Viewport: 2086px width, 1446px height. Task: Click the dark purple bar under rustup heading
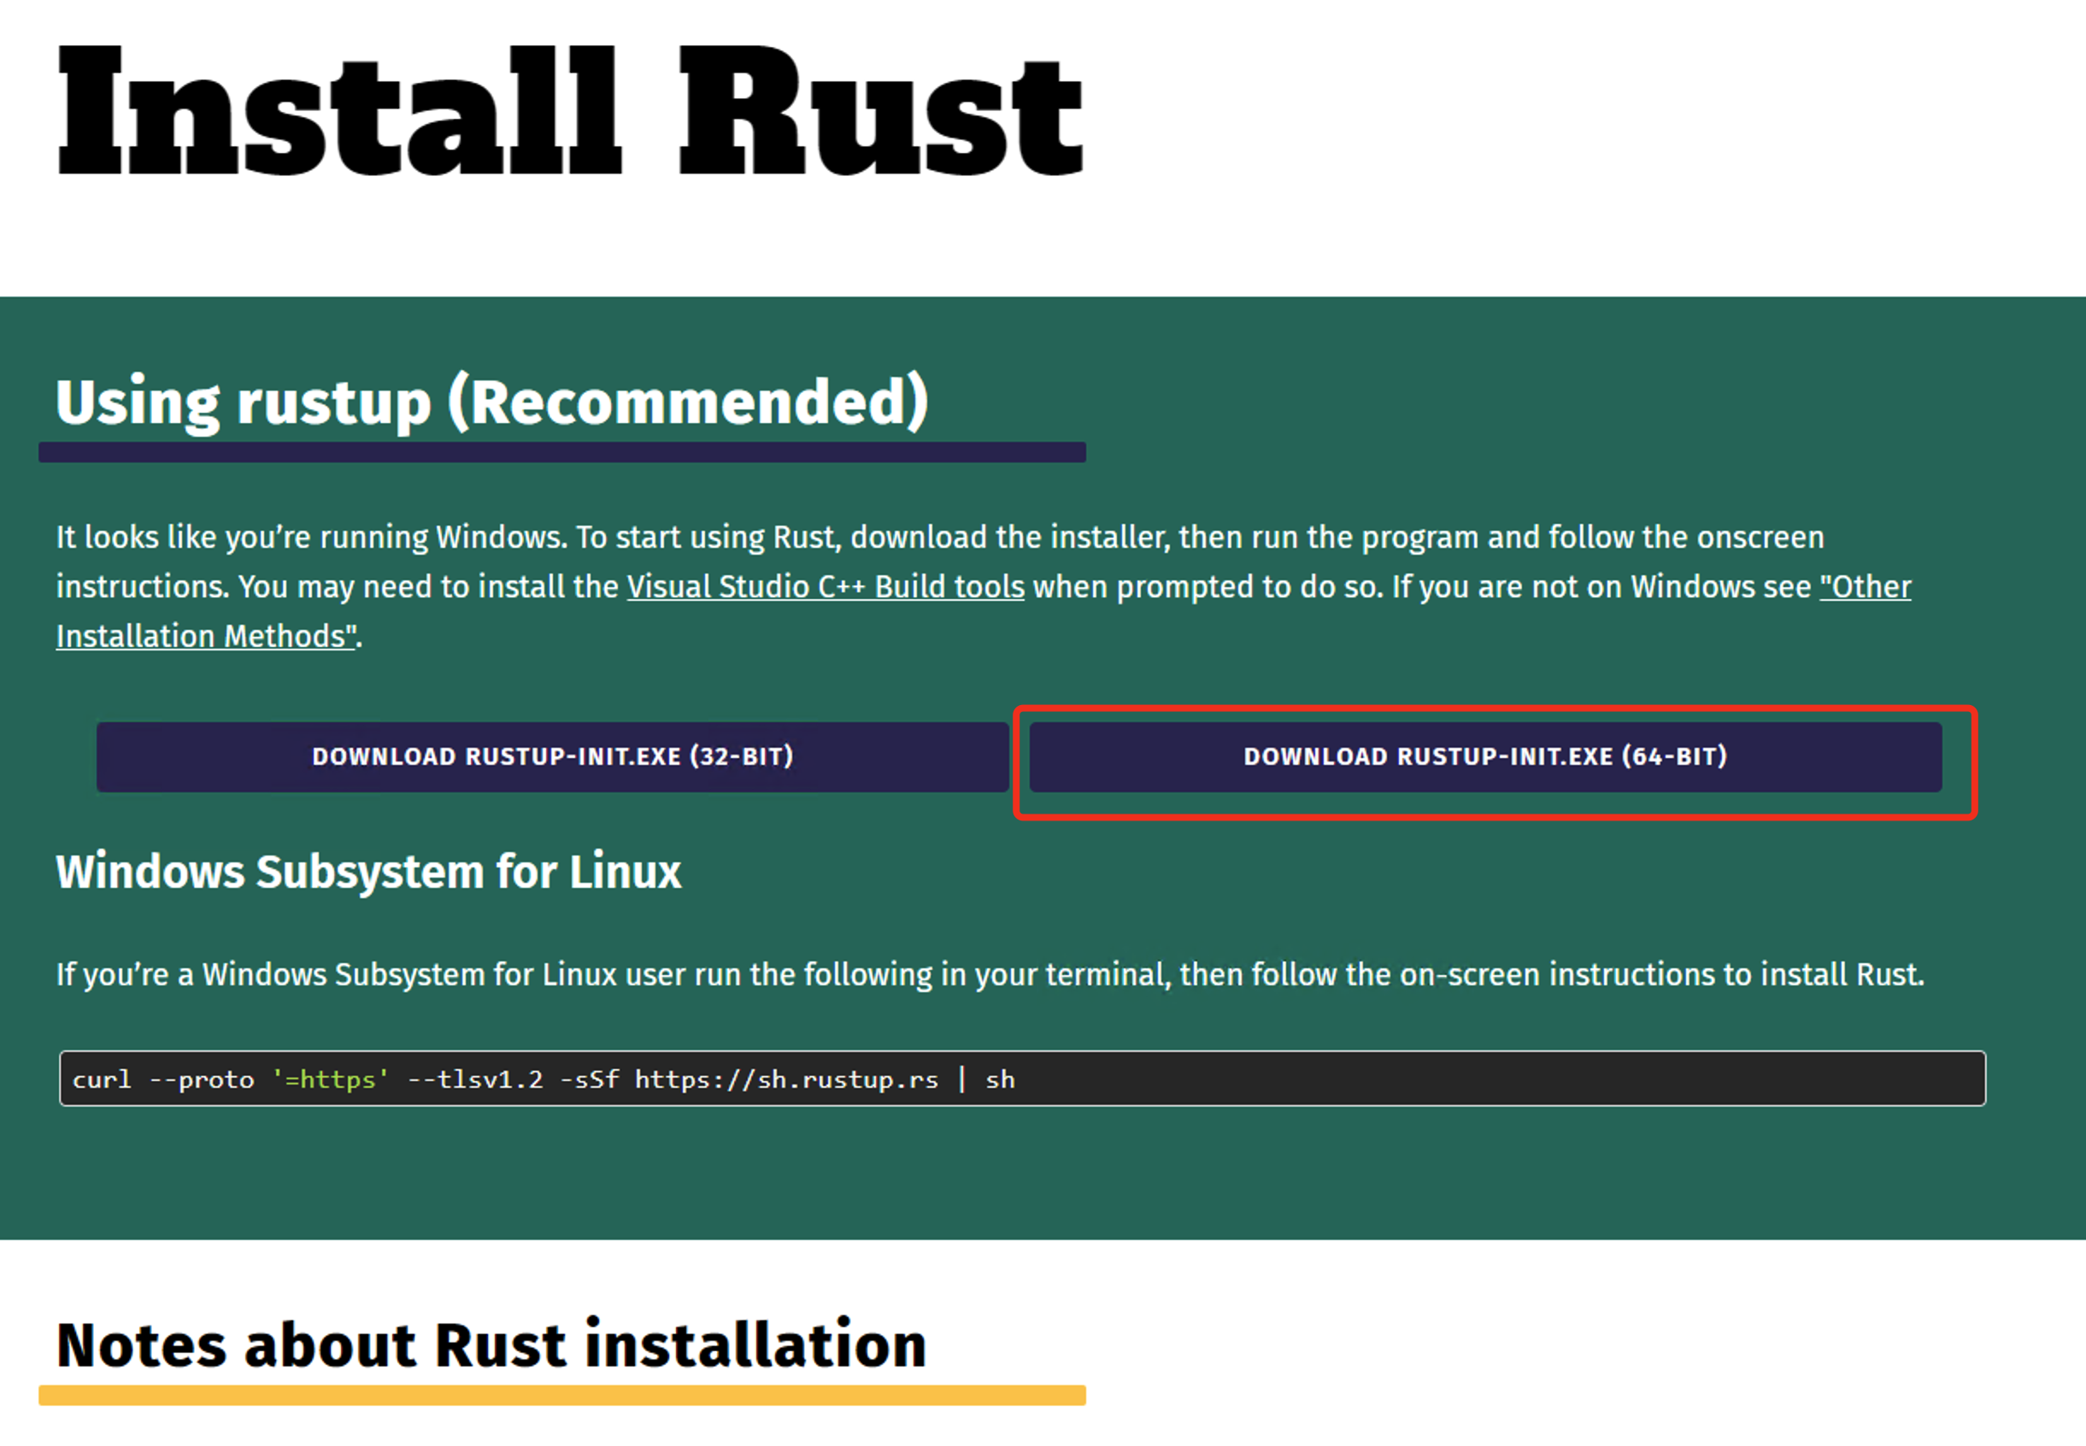tap(561, 452)
